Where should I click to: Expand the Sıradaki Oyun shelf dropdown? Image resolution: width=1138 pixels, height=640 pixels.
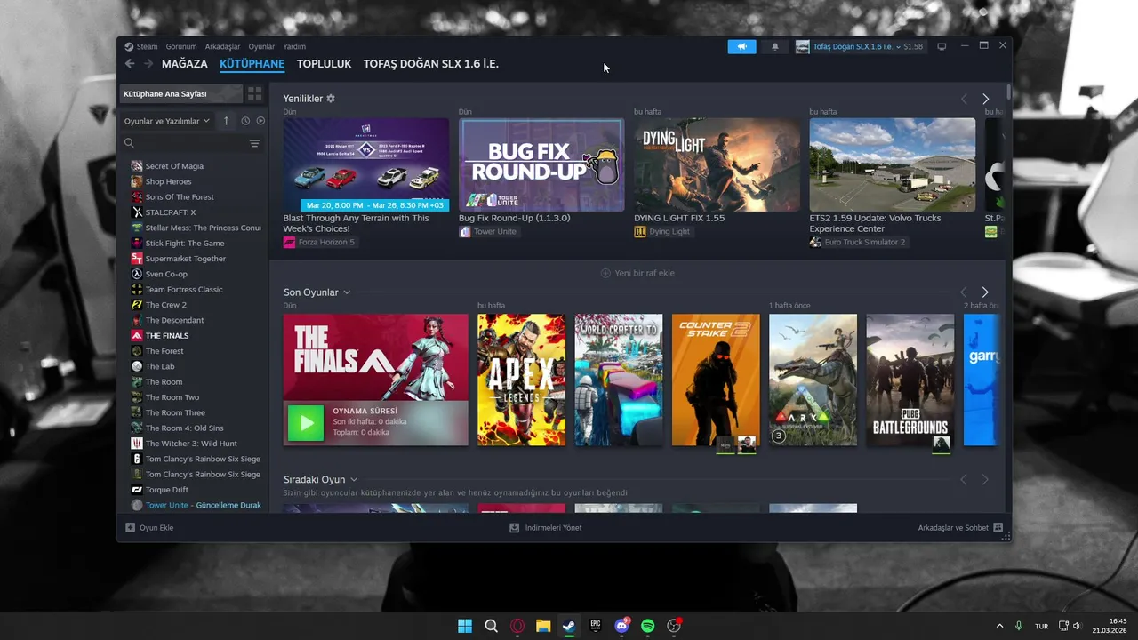pyautogui.click(x=354, y=480)
